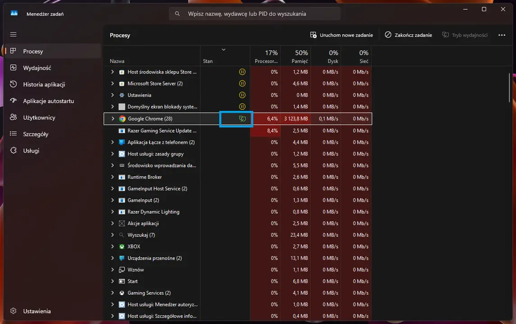The image size is (516, 324).
Task: Click suspended icon for Microsoft Store Server
Action: point(242,83)
